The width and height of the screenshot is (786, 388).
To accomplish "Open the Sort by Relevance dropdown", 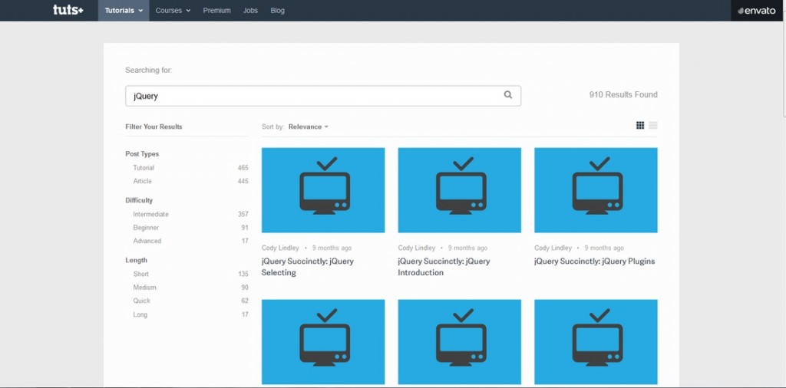I will tap(309, 127).
